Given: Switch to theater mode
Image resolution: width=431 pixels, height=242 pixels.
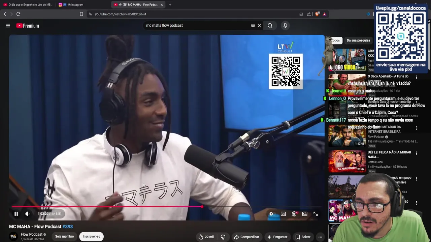Looking at the screenshot, I should pos(305,214).
